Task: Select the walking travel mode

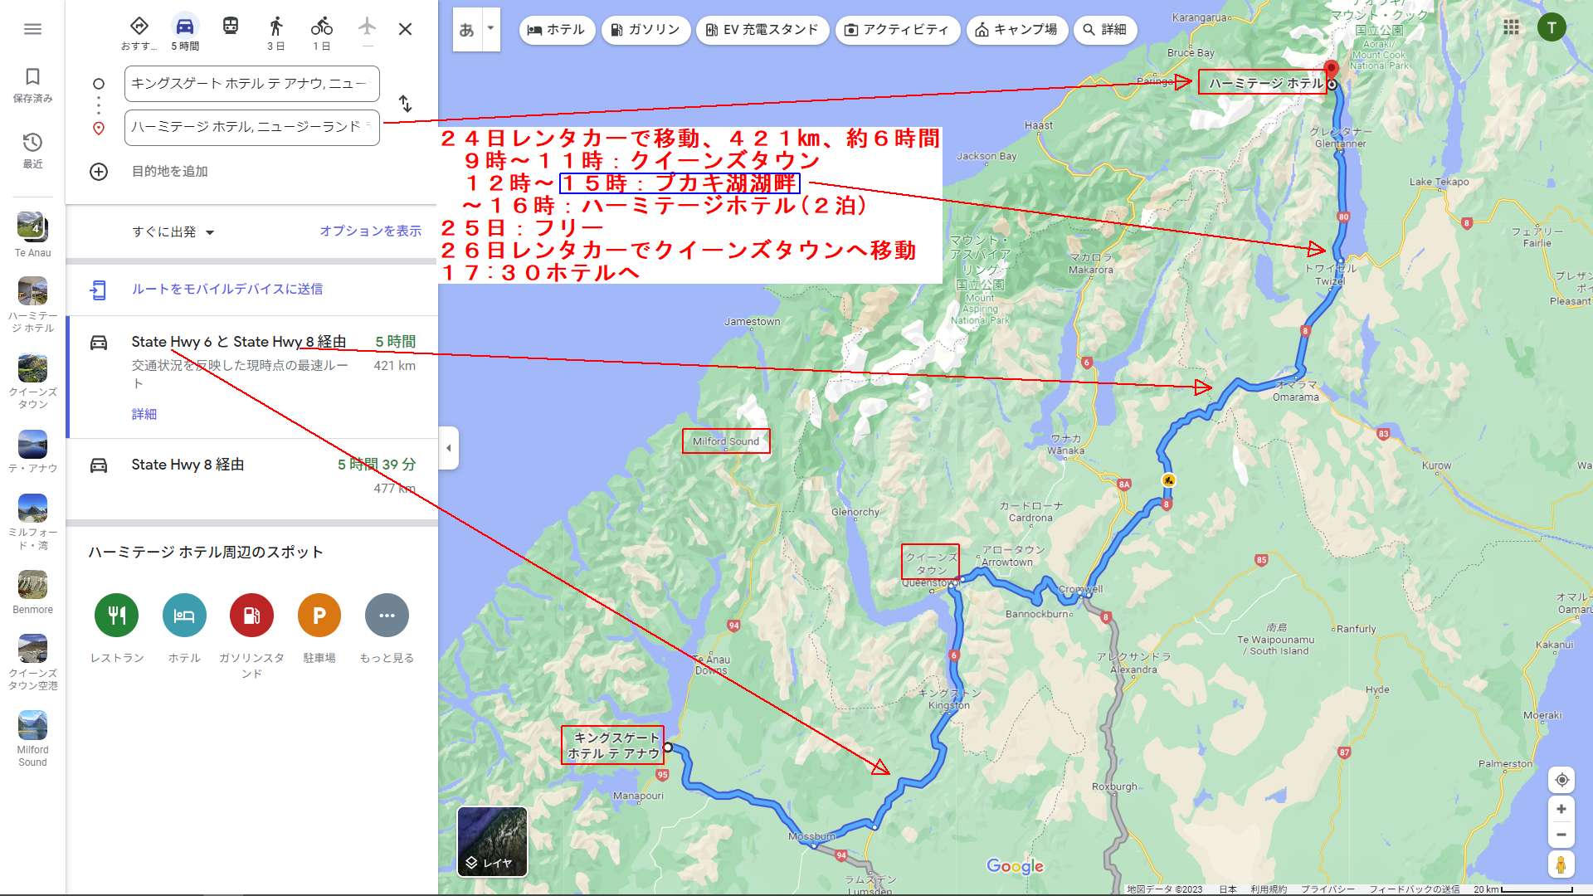Action: 276,33
